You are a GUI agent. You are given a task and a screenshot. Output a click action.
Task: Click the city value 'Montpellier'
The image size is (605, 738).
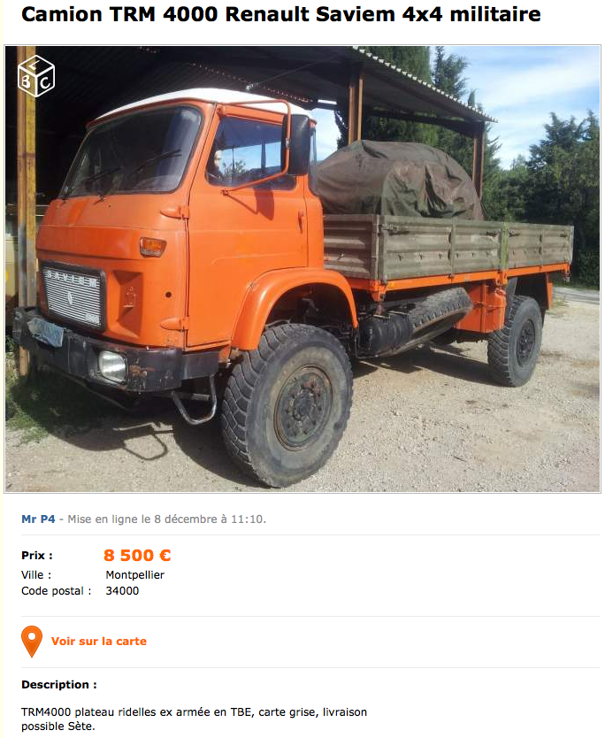[x=135, y=575]
